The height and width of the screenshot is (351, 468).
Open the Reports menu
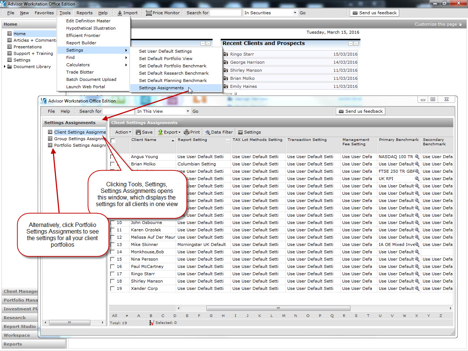(85, 13)
